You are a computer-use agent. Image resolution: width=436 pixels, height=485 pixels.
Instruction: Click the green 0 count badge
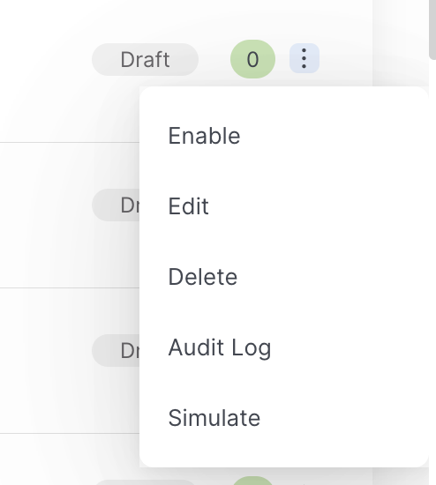(x=252, y=59)
